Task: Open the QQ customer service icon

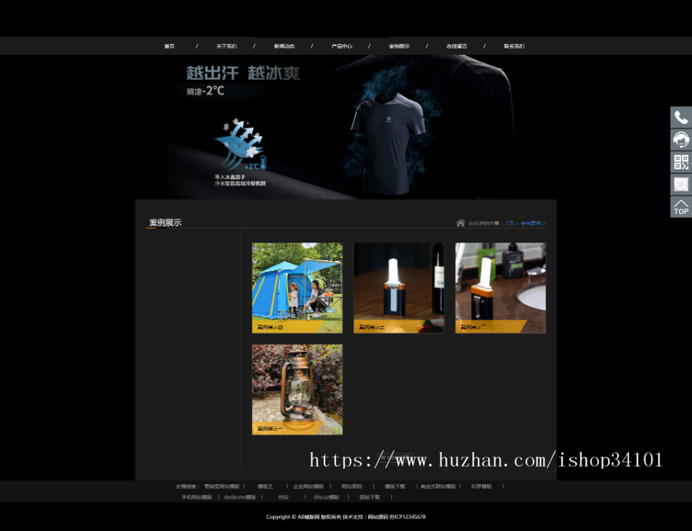Action: [x=680, y=140]
